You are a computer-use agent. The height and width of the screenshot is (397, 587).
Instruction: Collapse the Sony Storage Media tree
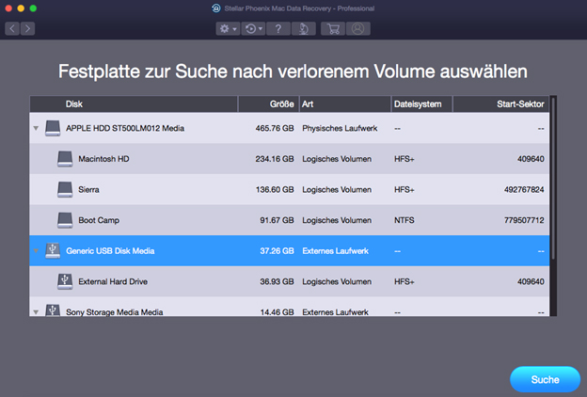[x=36, y=312]
